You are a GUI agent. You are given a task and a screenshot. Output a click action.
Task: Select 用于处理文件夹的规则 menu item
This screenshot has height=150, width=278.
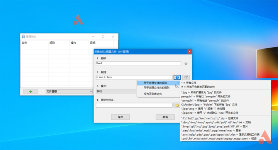158,88
